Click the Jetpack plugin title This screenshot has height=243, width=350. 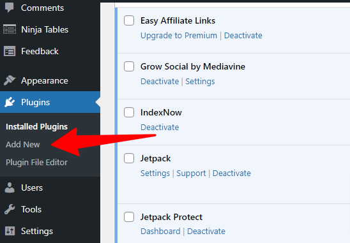click(x=156, y=159)
